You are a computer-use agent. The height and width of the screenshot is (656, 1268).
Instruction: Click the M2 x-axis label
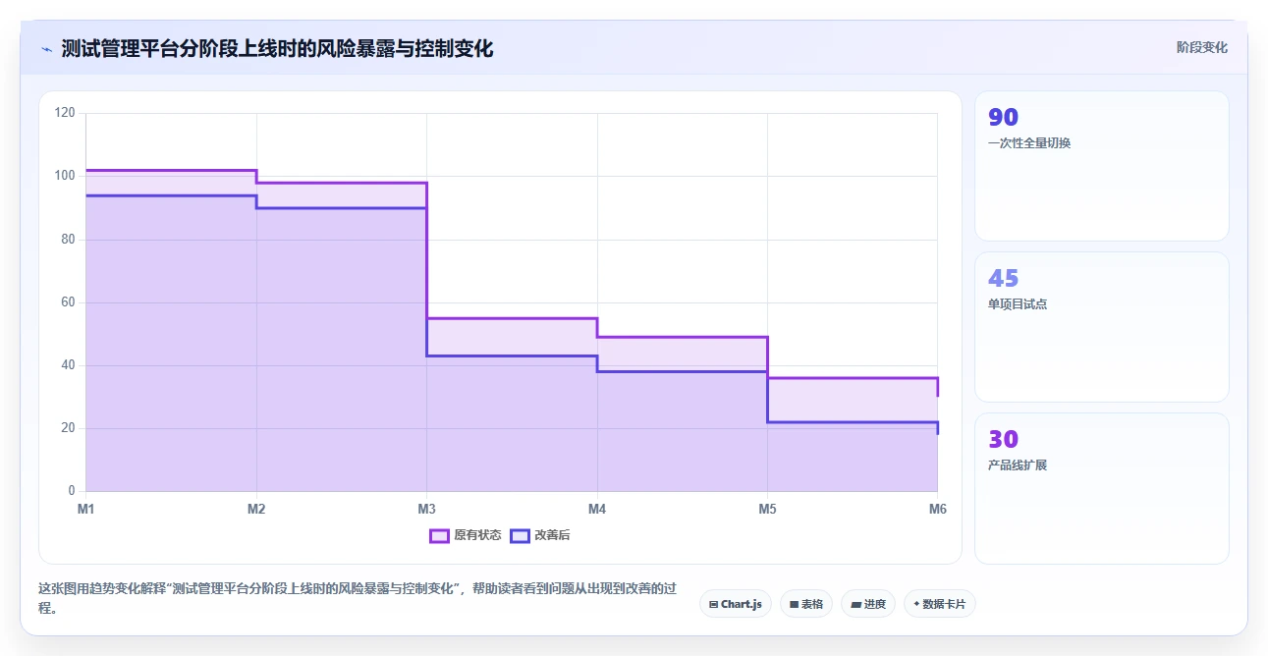click(x=256, y=509)
